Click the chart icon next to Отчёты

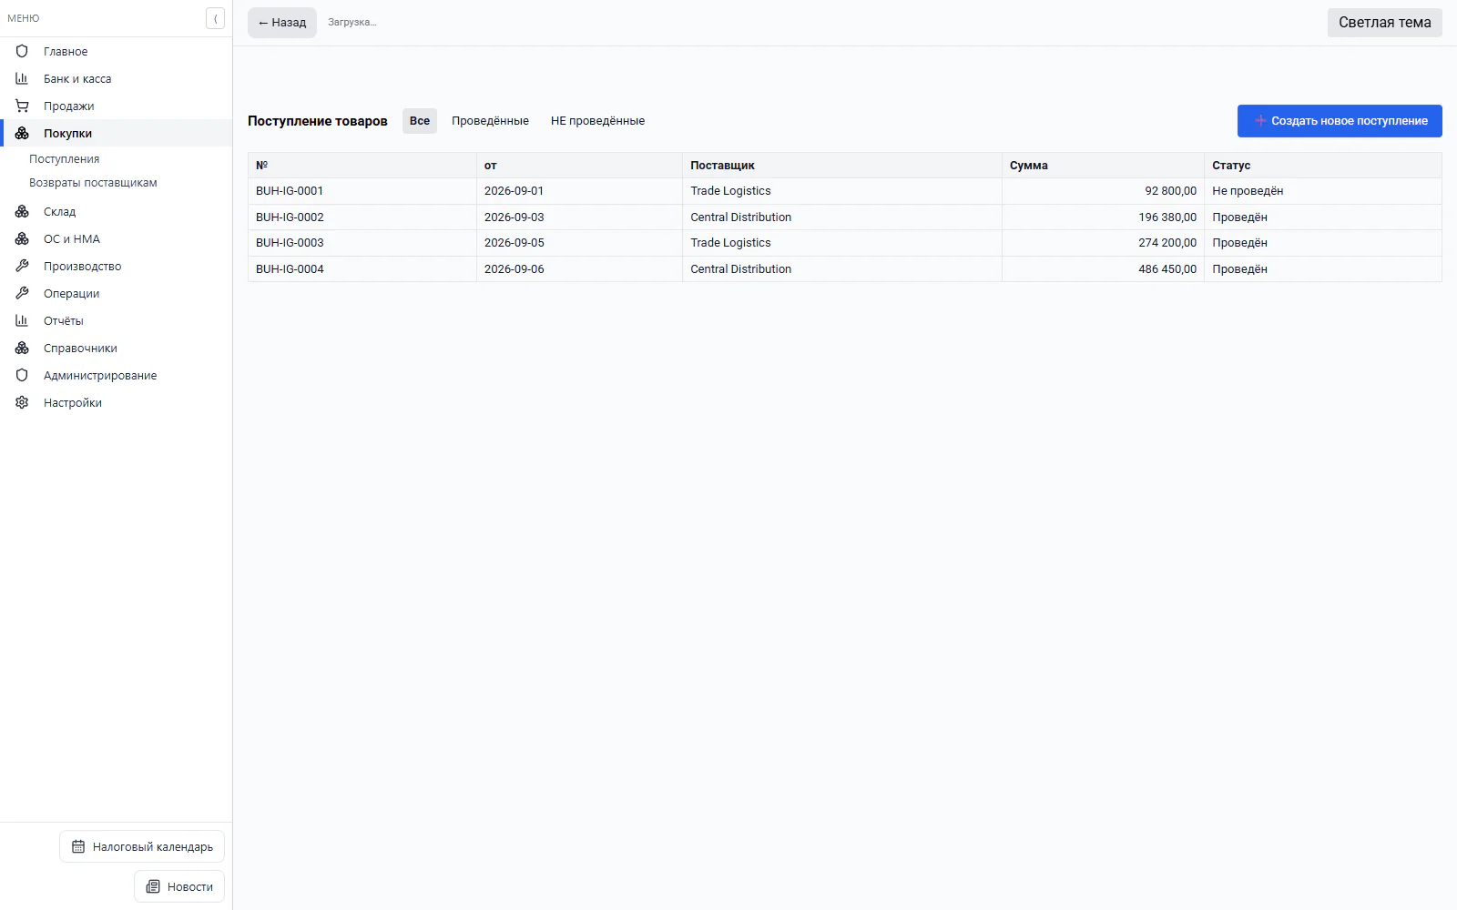(x=22, y=320)
